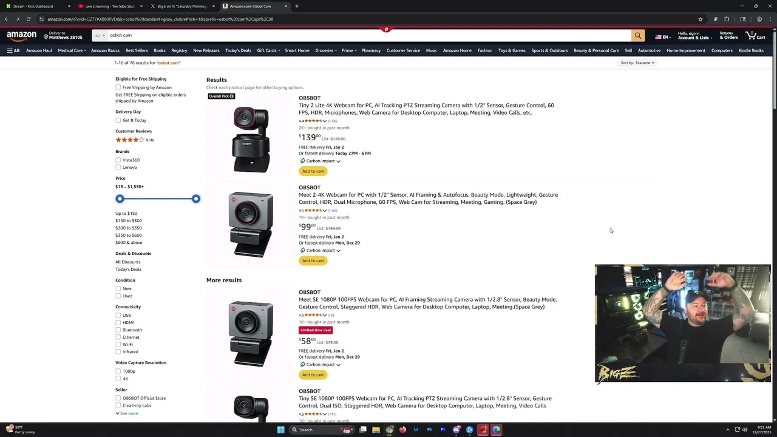Click the Amazon search magnifier button

[637, 36]
